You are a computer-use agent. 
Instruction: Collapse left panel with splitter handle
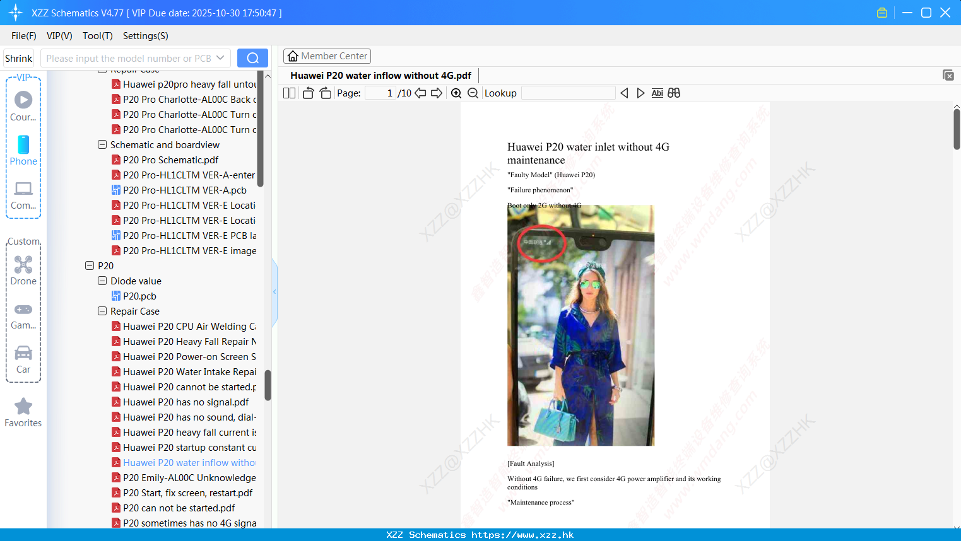[x=274, y=291]
